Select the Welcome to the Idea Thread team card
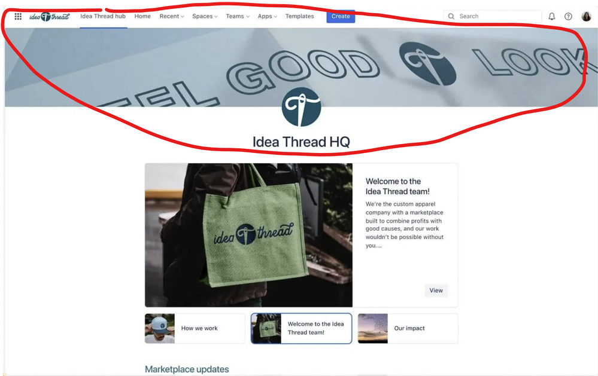 tap(301, 328)
